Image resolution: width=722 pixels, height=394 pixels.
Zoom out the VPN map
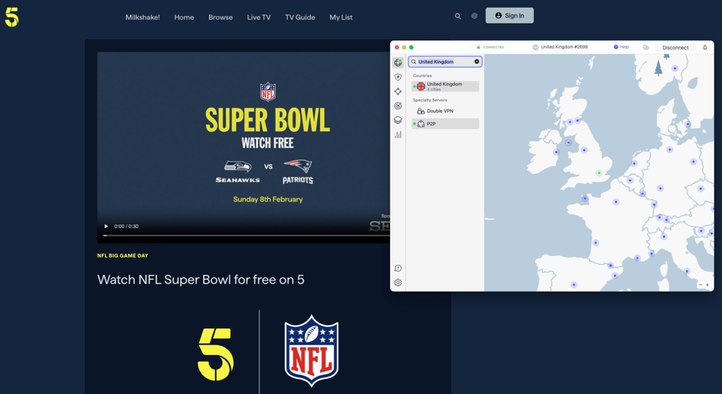click(x=700, y=285)
